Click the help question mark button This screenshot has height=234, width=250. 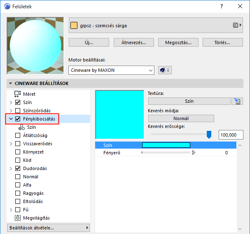point(222,6)
